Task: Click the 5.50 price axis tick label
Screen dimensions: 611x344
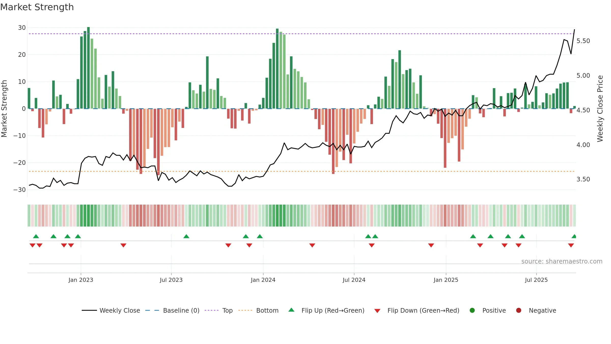Action: coord(583,41)
